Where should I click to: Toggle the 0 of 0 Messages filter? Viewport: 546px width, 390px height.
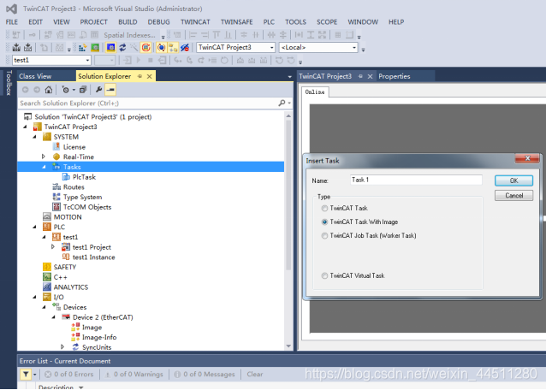(x=205, y=375)
